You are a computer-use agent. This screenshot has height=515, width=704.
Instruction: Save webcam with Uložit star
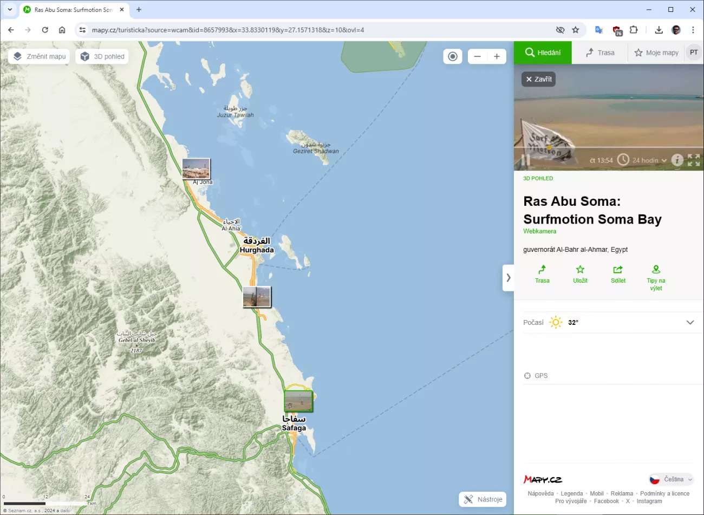click(x=580, y=274)
